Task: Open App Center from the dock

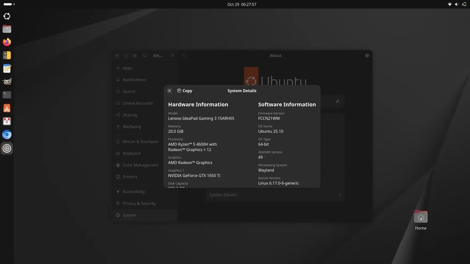Action: pyautogui.click(x=7, y=108)
